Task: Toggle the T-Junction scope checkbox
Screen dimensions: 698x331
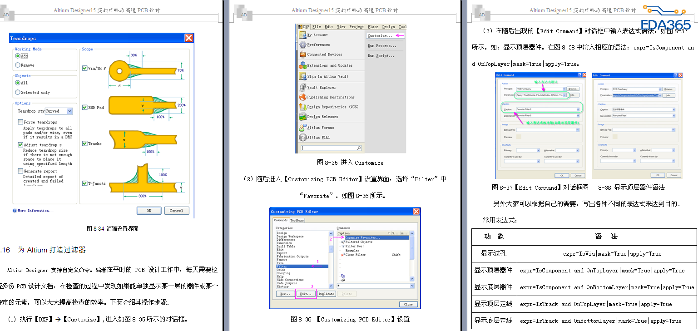Action: point(85,183)
